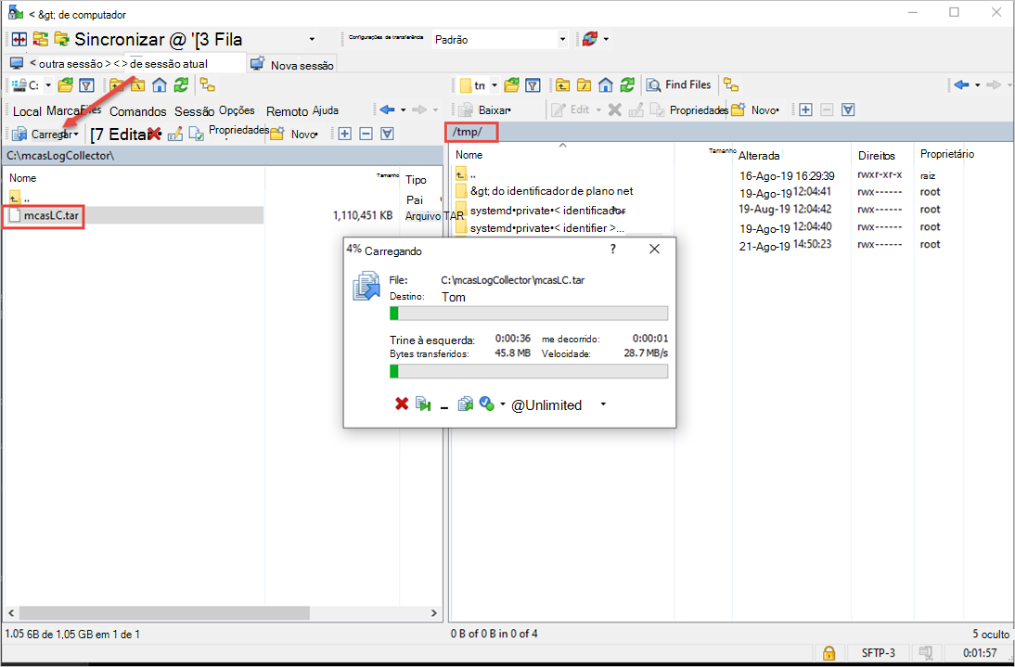Open the Local menu
This screenshot has width=1015, height=667.
[27, 111]
